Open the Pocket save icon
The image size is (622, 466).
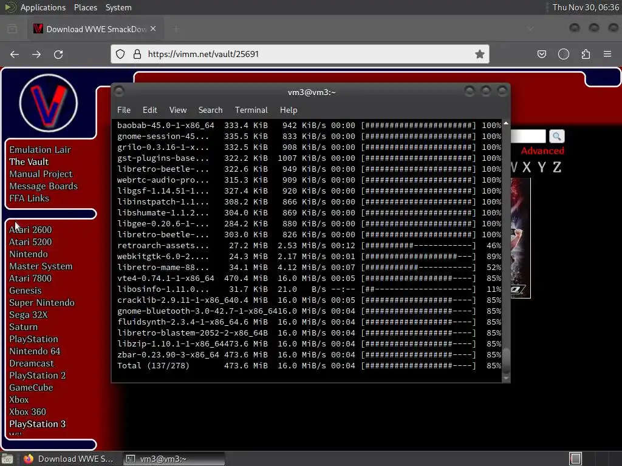pyautogui.click(x=541, y=54)
